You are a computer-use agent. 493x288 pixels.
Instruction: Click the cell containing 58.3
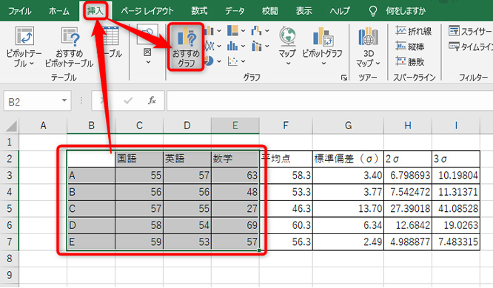click(x=286, y=175)
